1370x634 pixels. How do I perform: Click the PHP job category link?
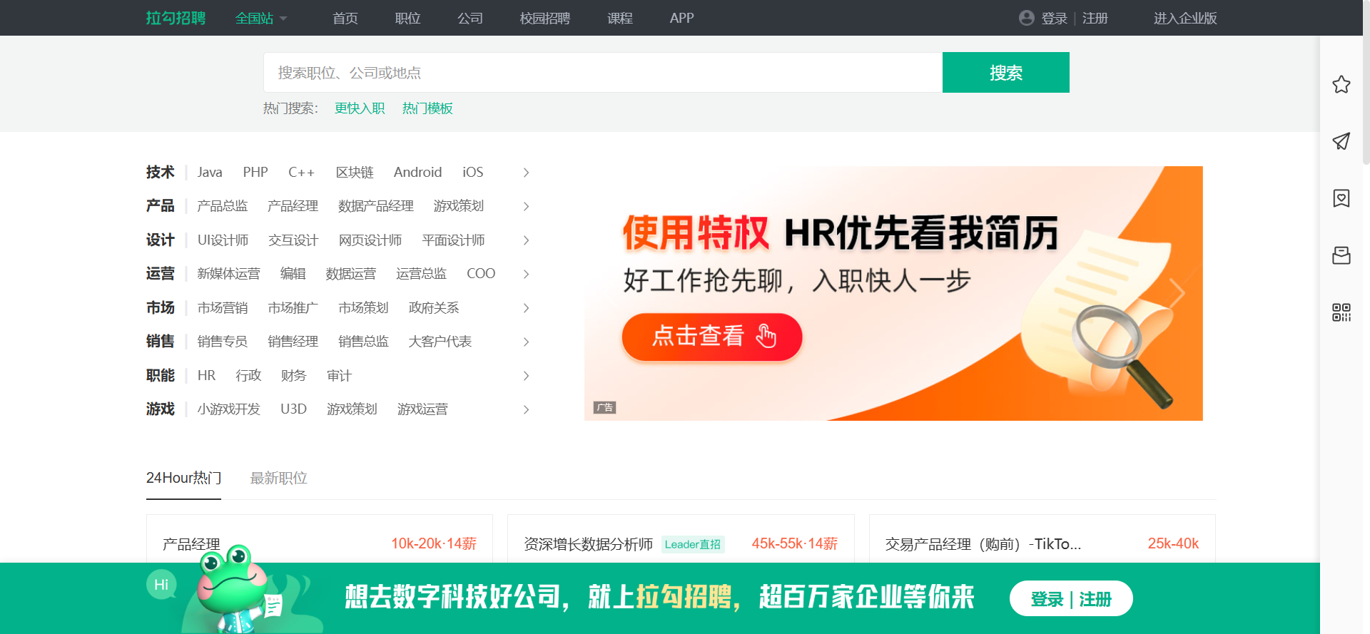255,173
